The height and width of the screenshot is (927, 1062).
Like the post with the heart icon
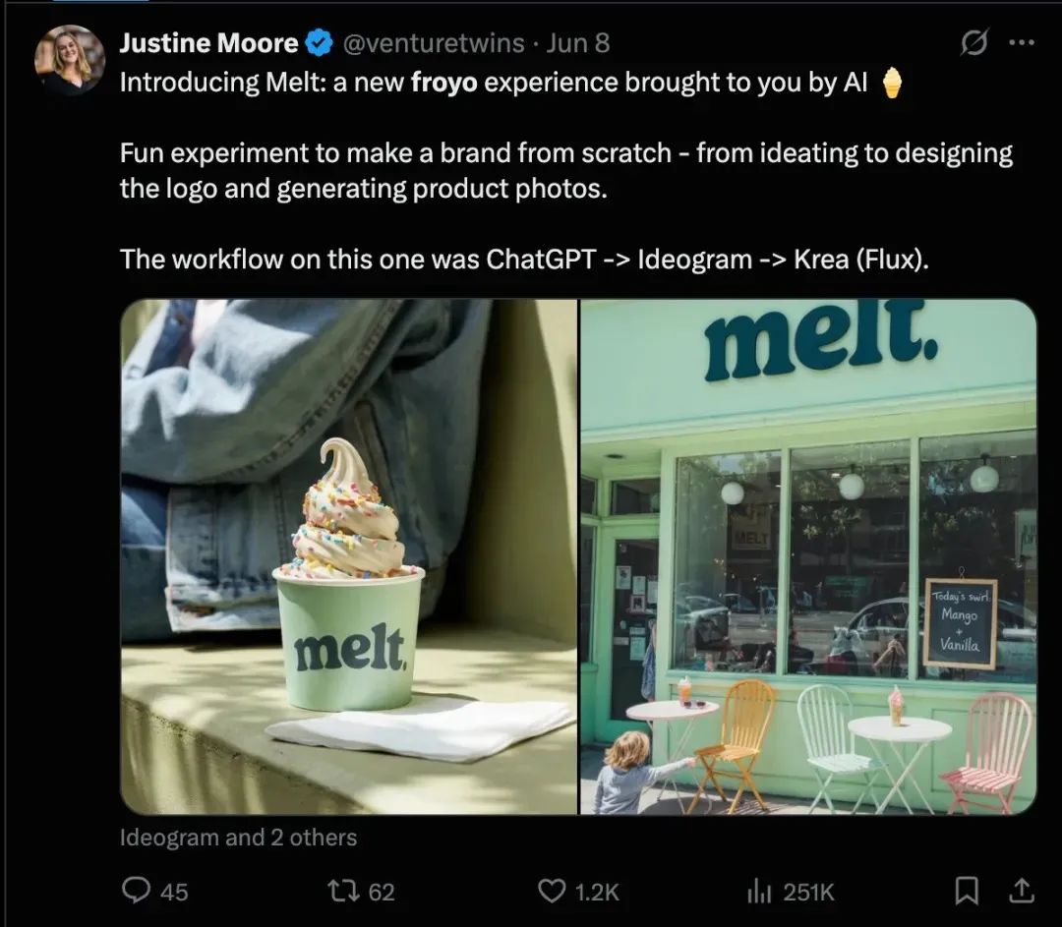point(552,891)
